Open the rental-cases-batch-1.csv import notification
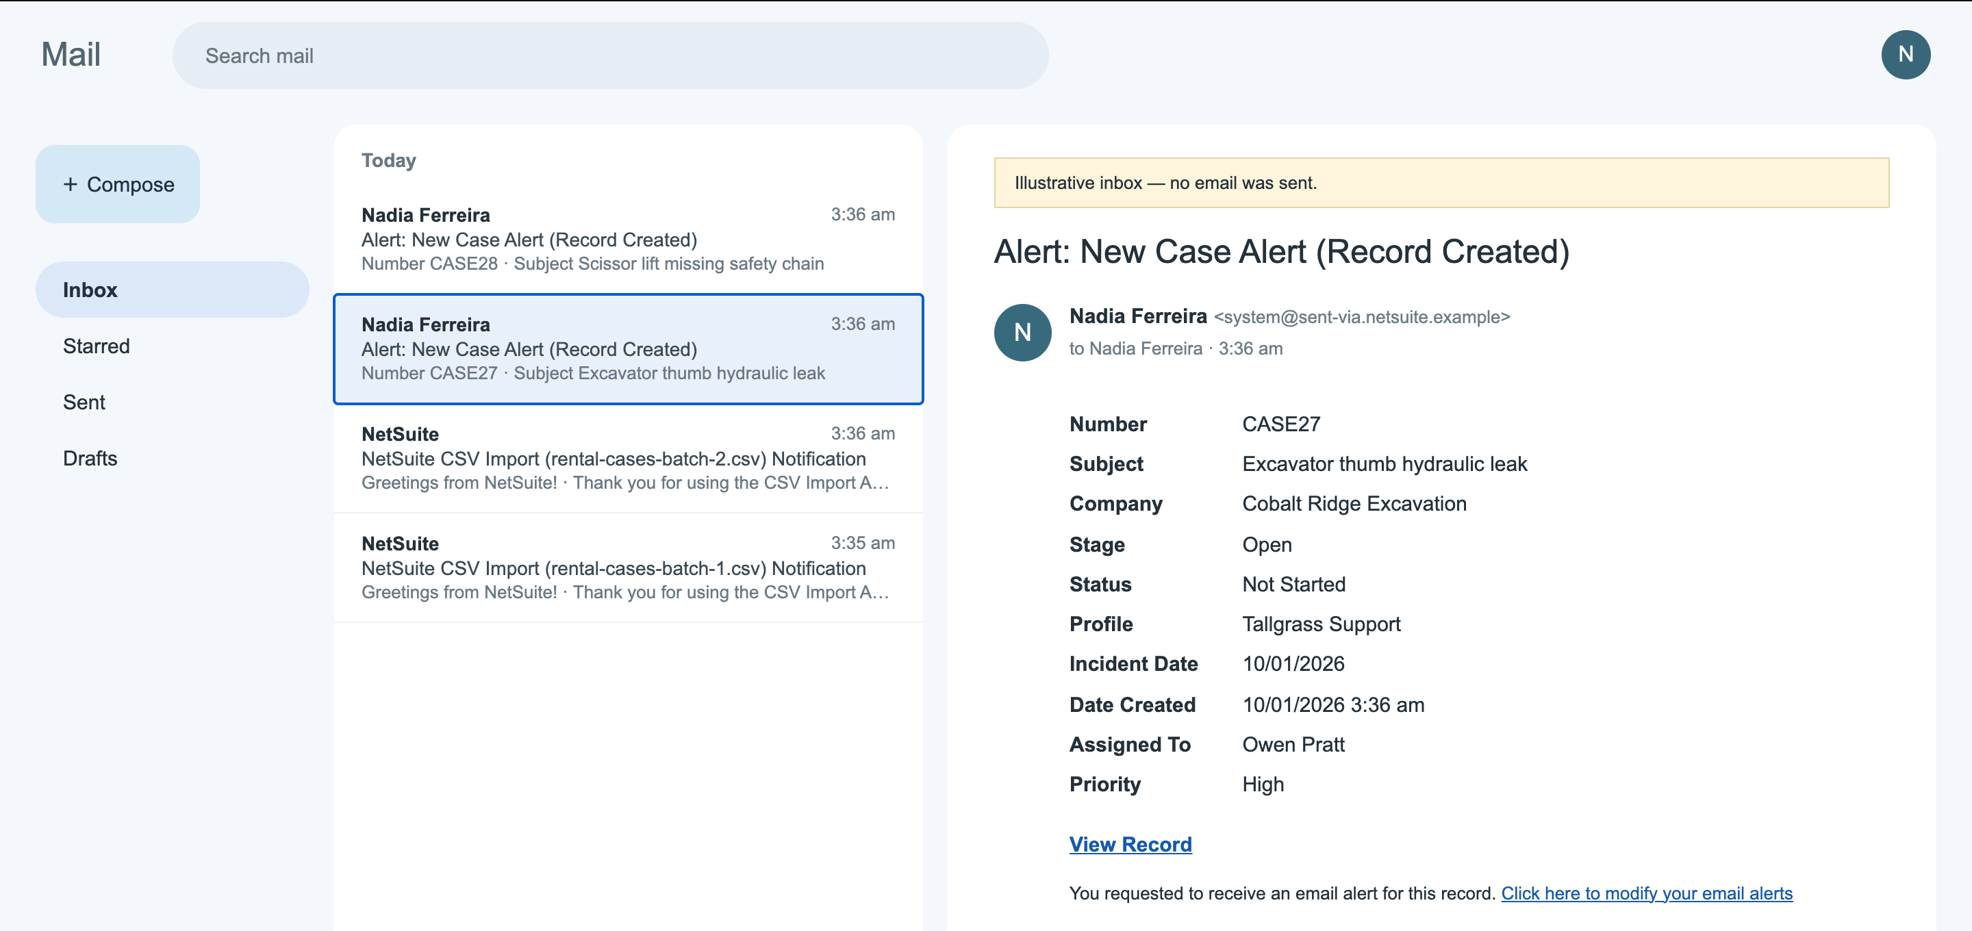 628,567
